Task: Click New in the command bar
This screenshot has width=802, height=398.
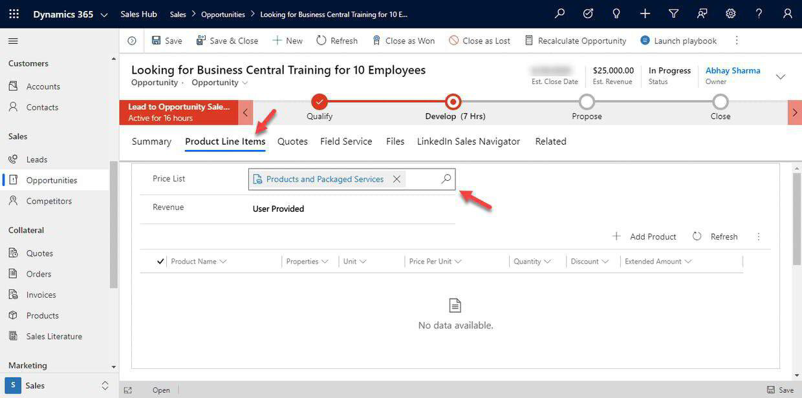Action: [287, 41]
